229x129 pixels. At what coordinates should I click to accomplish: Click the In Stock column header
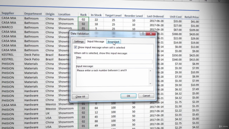[96, 15]
